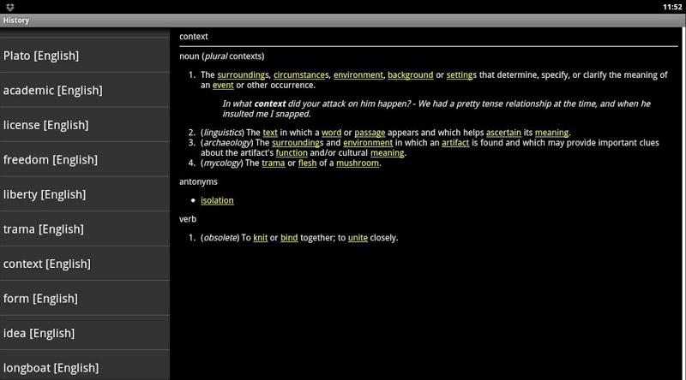The height and width of the screenshot is (380, 686).
Task: Open the 'artifact' link in archaeology definition
Action: 455,143
